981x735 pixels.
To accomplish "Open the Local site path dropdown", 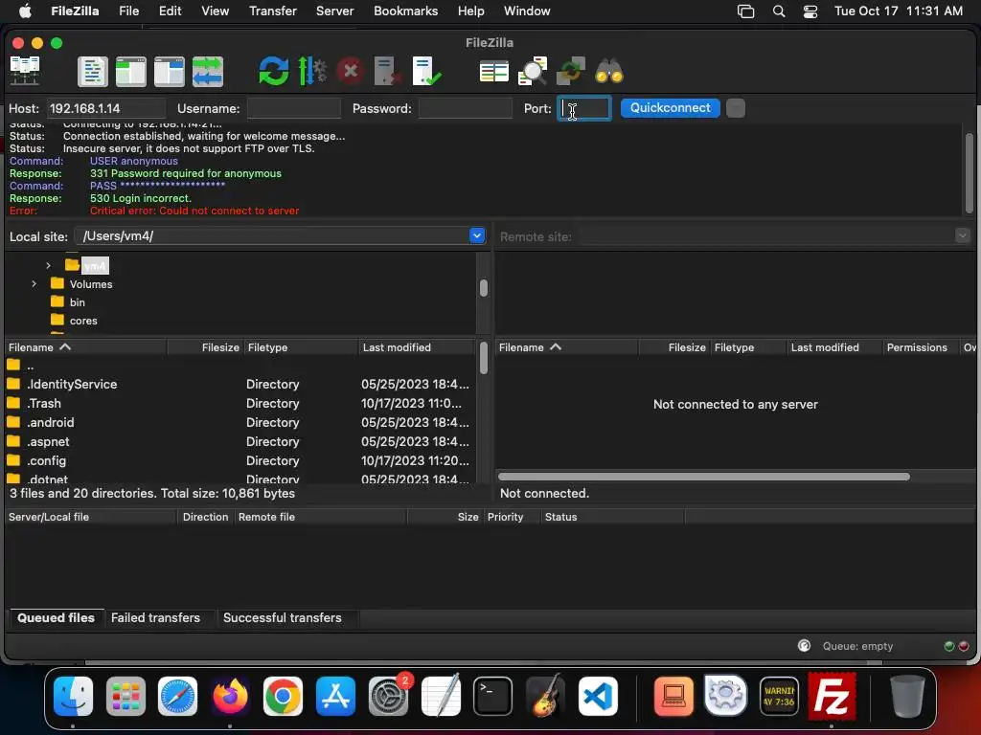I will [x=477, y=235].
